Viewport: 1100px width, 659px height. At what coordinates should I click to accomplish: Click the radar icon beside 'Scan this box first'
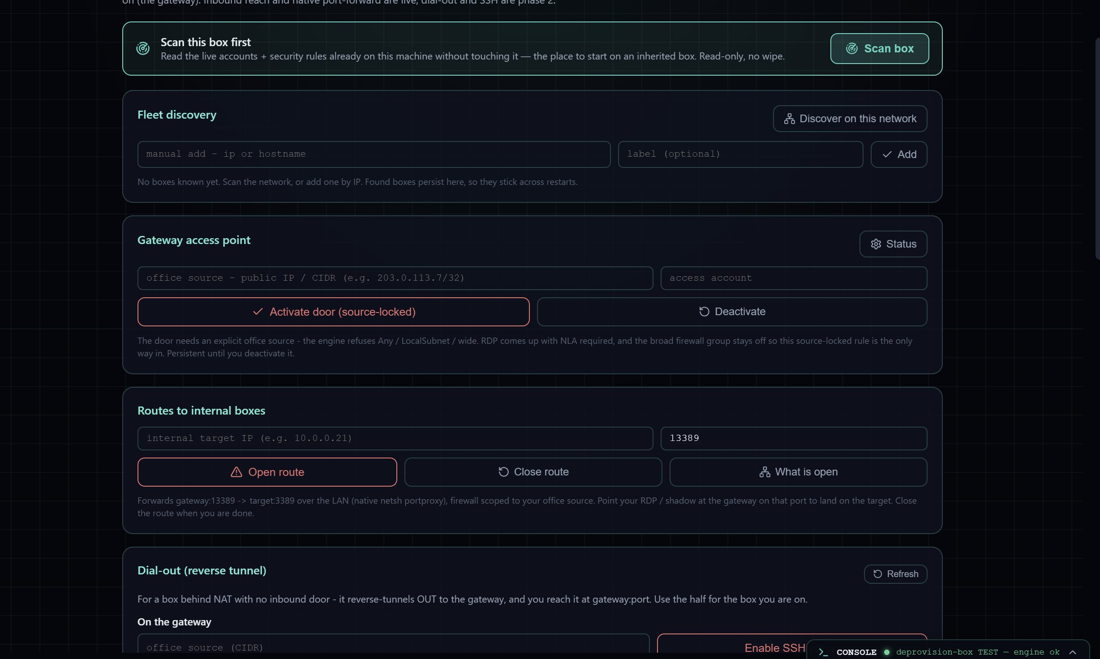(x=143, y=48)
